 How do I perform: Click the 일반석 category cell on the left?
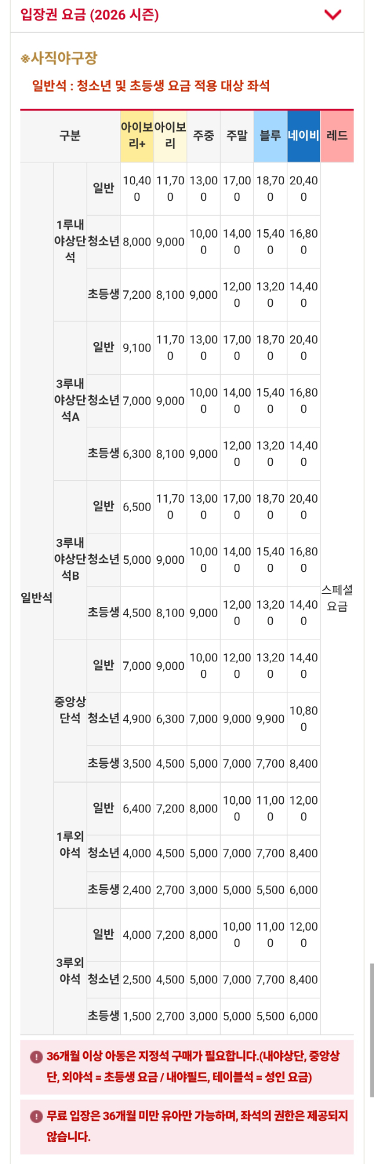click(x=37, y=598)
